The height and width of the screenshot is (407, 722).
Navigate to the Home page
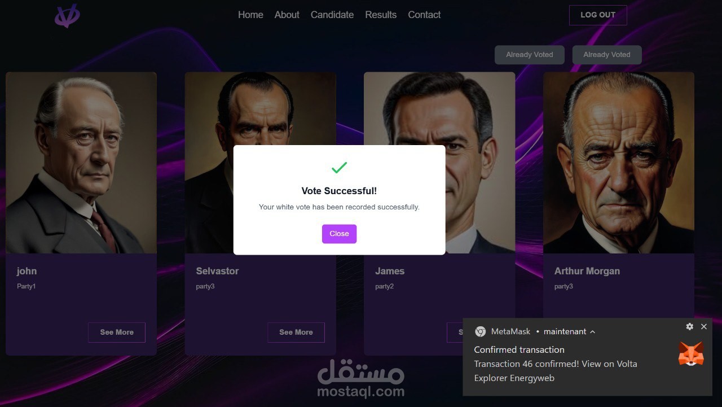250,15
